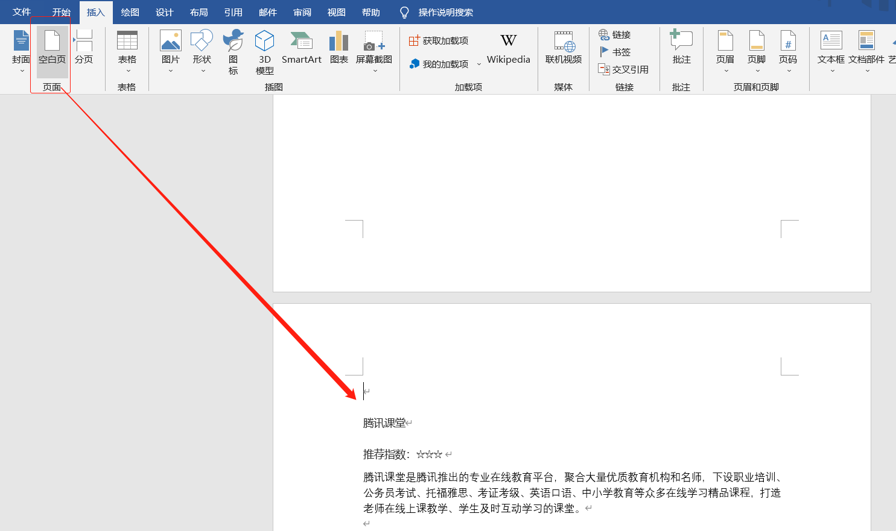The height and width of the screenshot is (531, 896).
Task: Open the 形状 shapes gallery
Action: click(x=202, y=52)
